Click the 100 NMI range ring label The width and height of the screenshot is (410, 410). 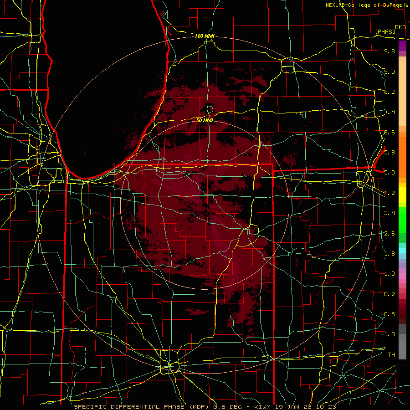point(205,36)
